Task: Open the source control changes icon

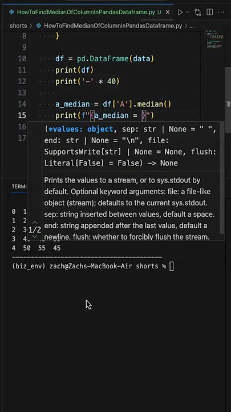Action: 198,13
